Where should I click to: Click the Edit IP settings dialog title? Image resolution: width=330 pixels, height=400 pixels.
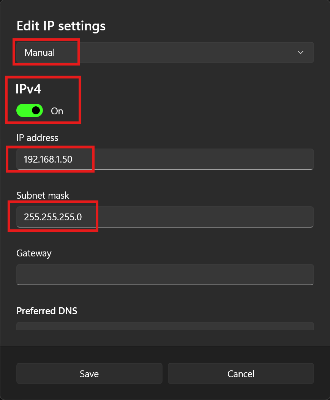pos(61,26)
